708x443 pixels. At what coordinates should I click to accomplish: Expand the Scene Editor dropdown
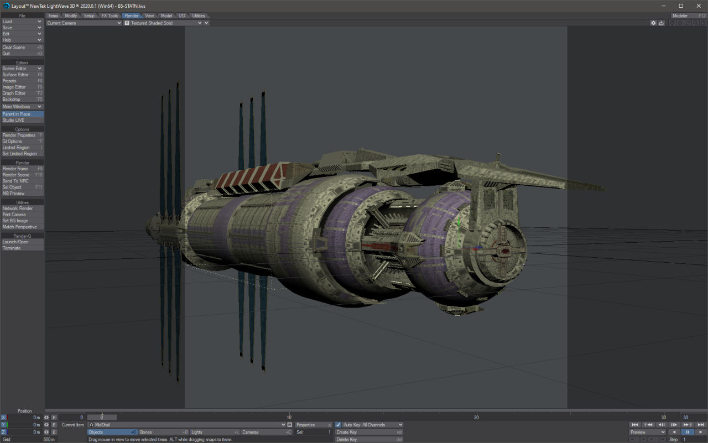(x=22, y=69)
